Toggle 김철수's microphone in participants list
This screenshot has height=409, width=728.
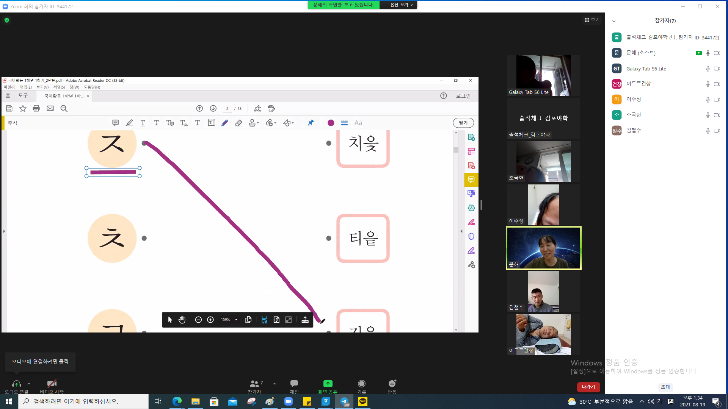point(708,131)
